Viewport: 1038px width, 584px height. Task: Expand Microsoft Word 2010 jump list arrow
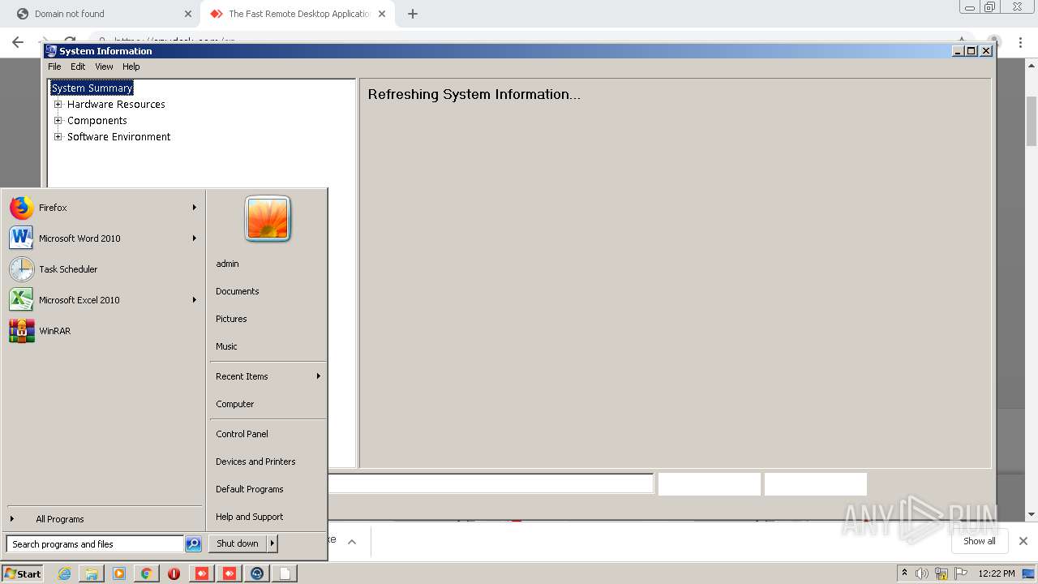point(195,238)
